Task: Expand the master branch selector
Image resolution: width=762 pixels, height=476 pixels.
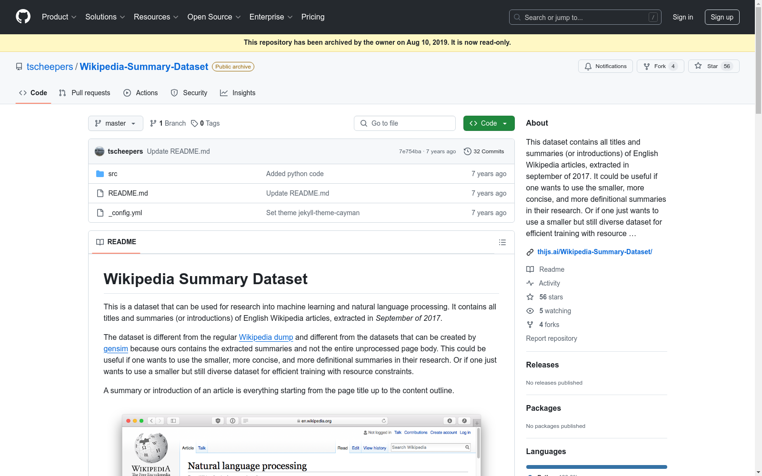Action: pyautogui.click(x=115, y=123)
